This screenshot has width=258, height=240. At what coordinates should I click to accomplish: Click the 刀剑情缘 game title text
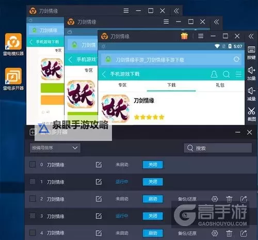point(144,101)
